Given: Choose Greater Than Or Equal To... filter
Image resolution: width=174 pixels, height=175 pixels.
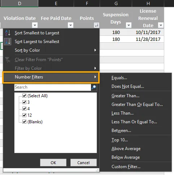Looking at the screenshot, I should (x=137, y=104).
